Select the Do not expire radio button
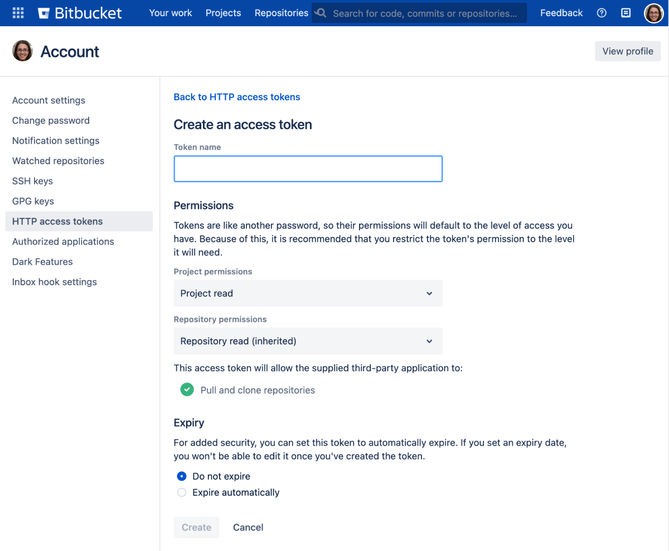This screenshot has width=669, height=551. 181,476
